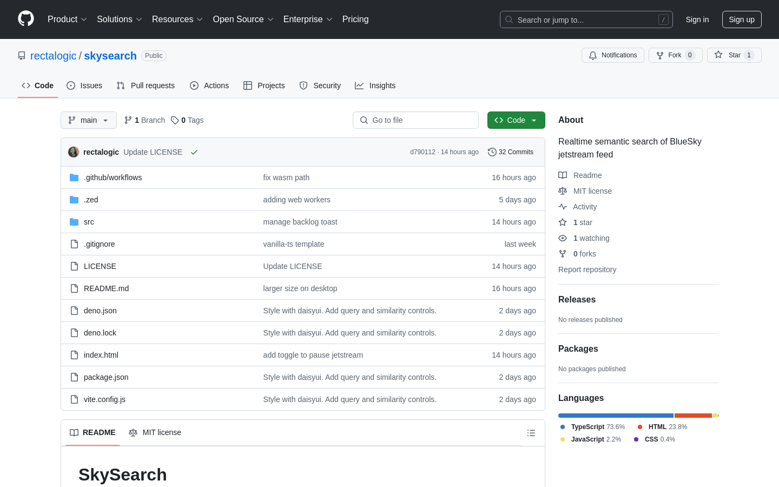Click the repository book icon beside rectalogic
779x487 pixels.
22,56
